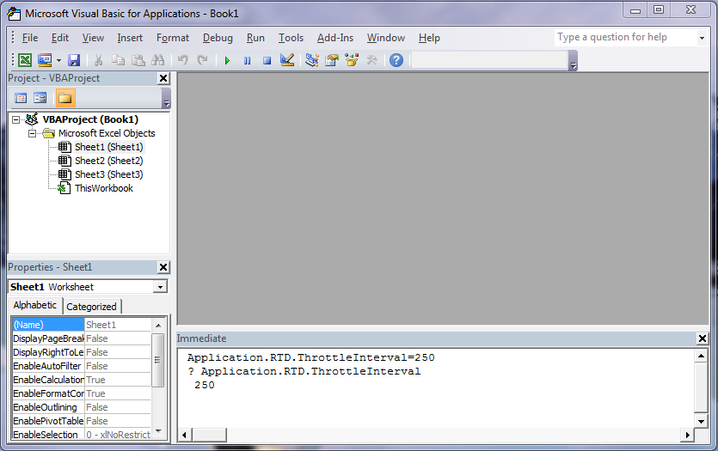This screenshot has width=718, height=451.
Task: Collapse the VBAProject (Book1) tree node
Action: click(16, 120)
